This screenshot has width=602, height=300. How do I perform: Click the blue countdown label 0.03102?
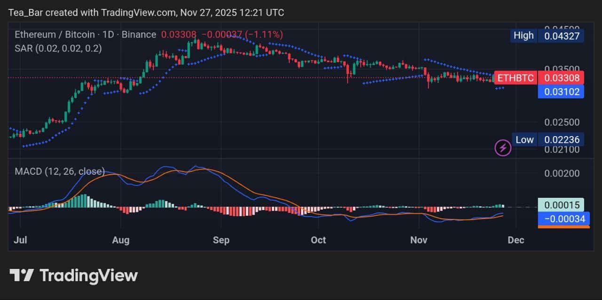561,92
